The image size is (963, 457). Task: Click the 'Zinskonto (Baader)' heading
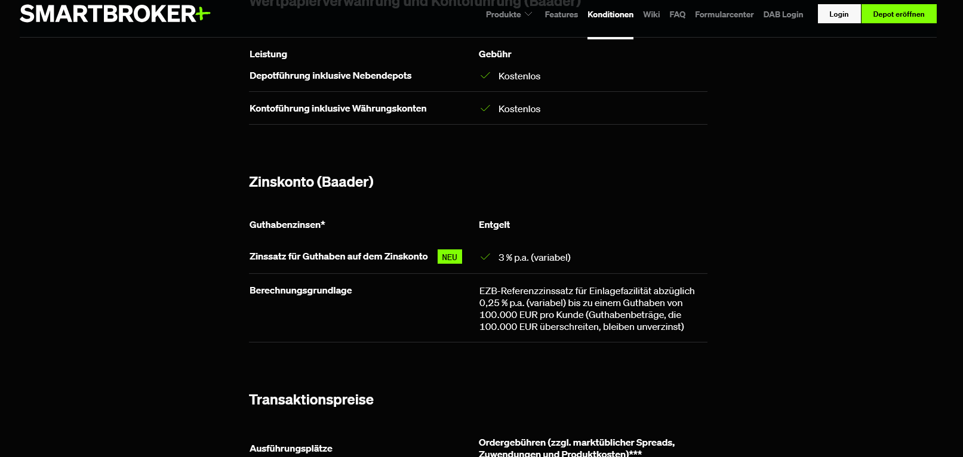pos(311,182)
